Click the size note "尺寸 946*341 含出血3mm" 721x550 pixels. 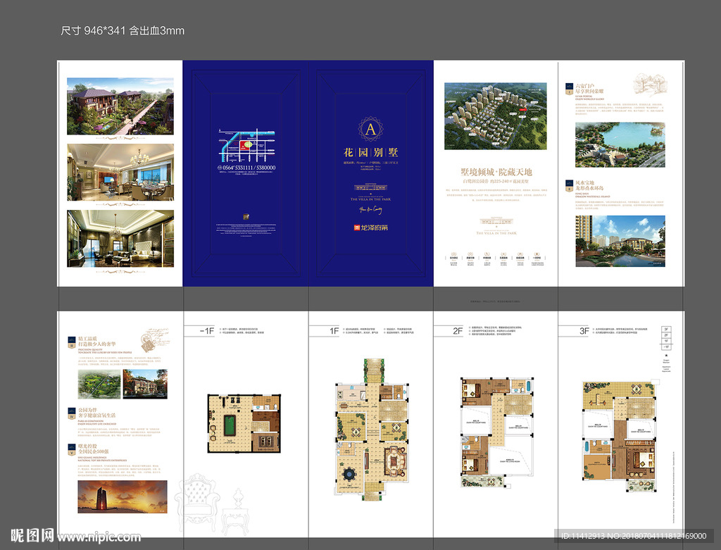(123, 31)
